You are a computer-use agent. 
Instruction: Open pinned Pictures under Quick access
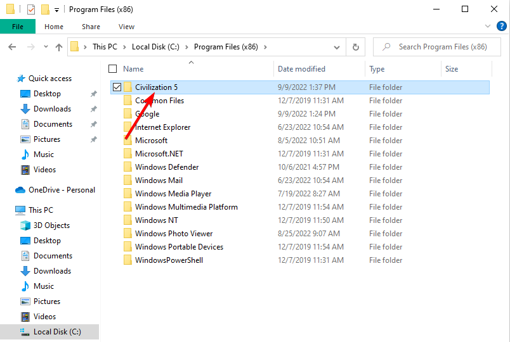click(47, 139)
